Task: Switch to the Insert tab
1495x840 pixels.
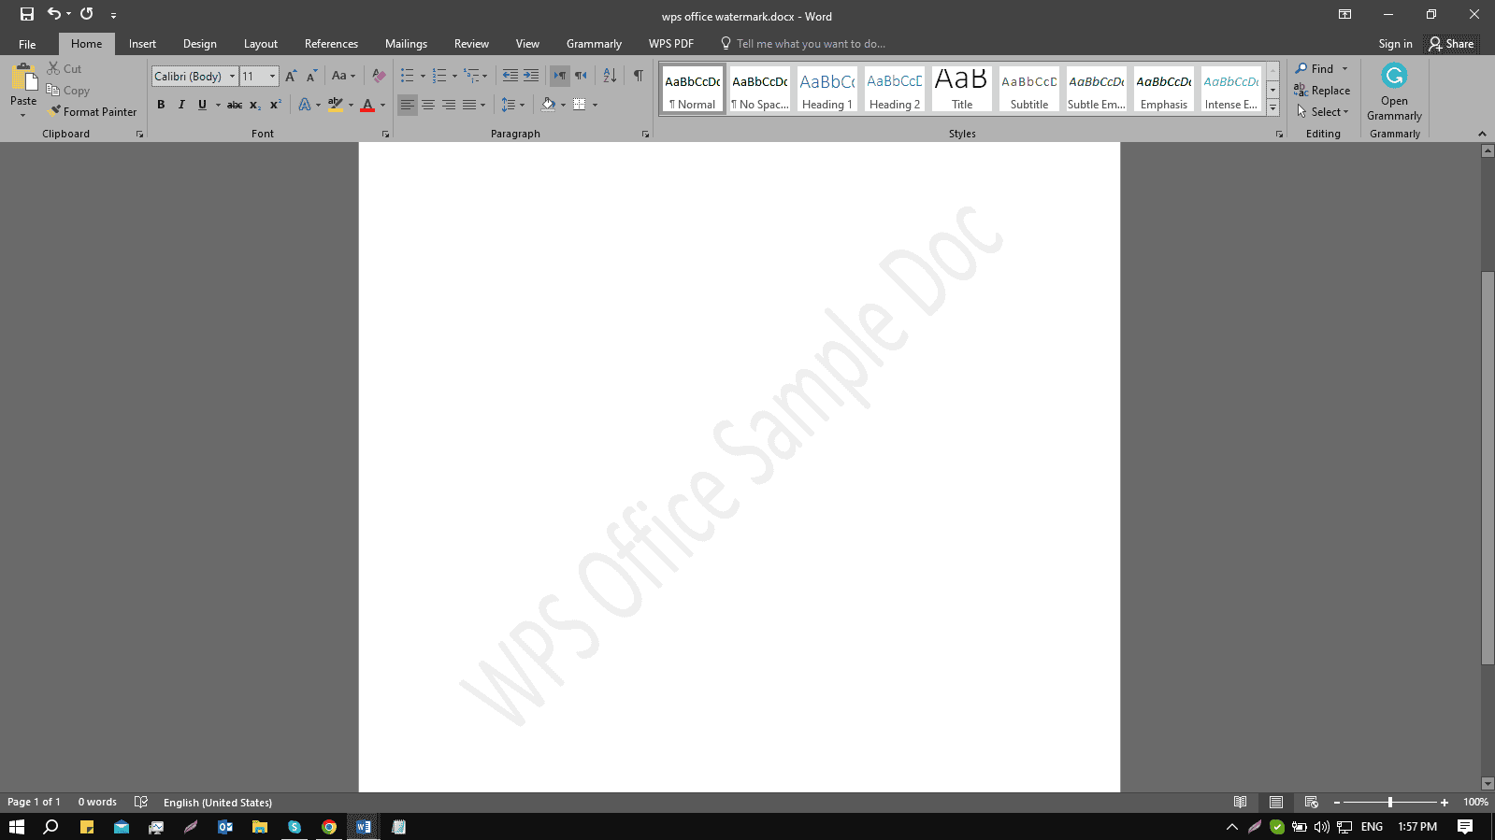Action: [x=142, y=44]
